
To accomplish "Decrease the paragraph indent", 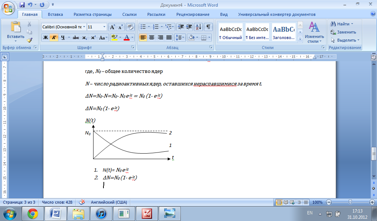I will 180,27.
